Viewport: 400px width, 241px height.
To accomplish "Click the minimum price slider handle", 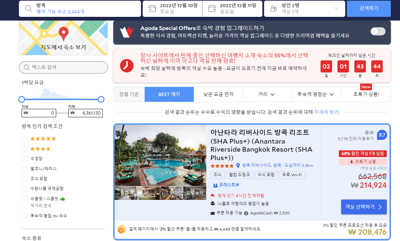I will click(22, 99).
